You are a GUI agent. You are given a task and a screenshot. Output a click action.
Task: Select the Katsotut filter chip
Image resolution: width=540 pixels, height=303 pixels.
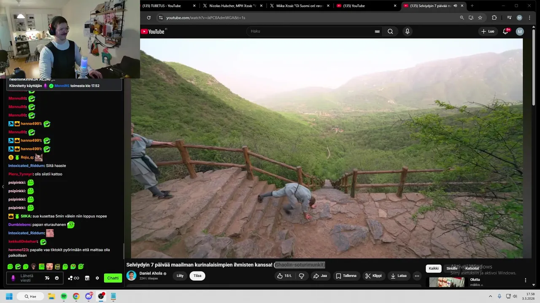coord(472,268)
